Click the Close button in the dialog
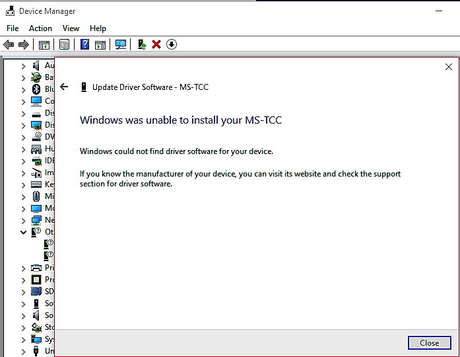 coord(429,343)
